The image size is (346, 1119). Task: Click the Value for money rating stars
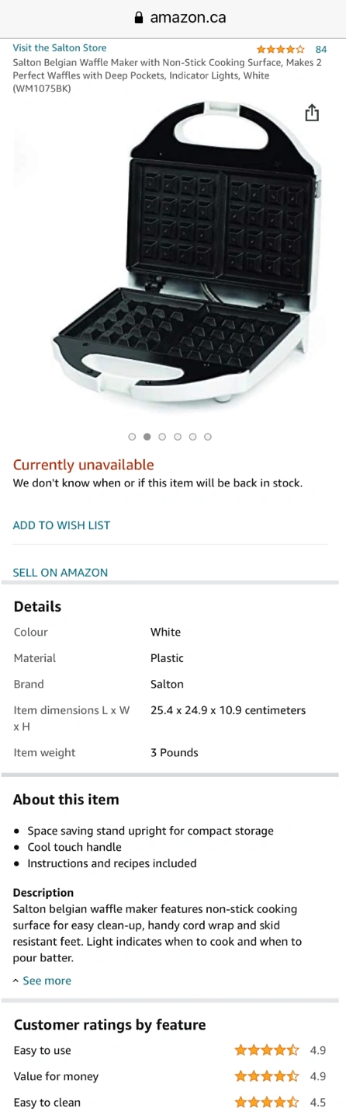pos(267,1076)
